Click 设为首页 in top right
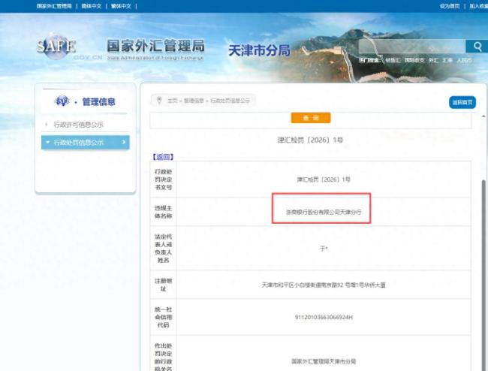Image resolution: width=488 pixels, height=371 pixels. (x=450, y=6)
